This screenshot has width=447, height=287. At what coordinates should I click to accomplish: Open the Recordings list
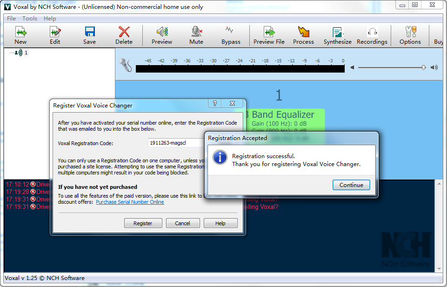pos(372,35)
